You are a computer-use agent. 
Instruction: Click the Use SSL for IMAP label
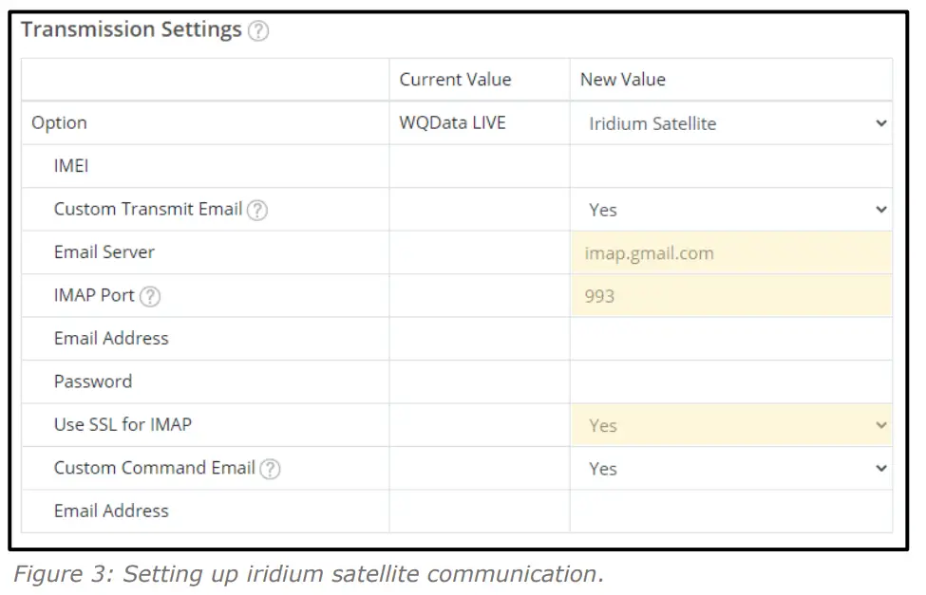click(123, 424)
